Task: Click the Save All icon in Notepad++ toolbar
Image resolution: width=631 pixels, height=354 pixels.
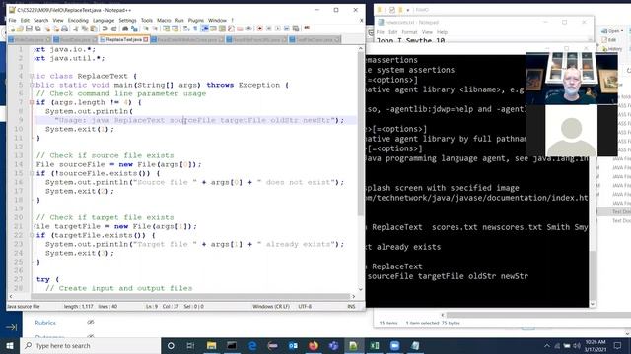Action: 37,29
